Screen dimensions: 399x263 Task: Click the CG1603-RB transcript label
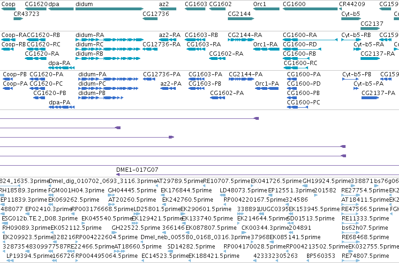pos(201,35)
